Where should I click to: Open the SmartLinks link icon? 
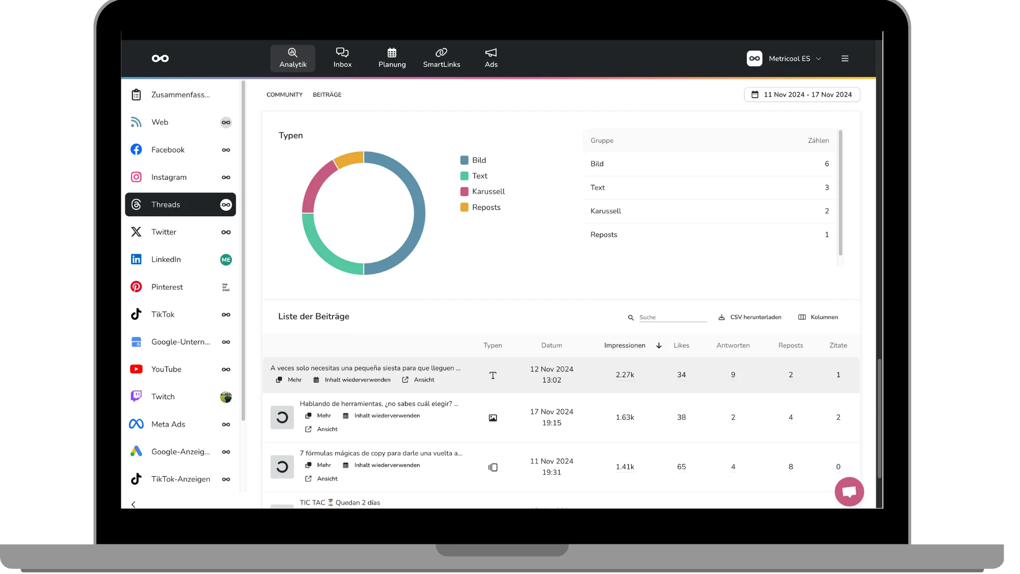pos(441,53)
